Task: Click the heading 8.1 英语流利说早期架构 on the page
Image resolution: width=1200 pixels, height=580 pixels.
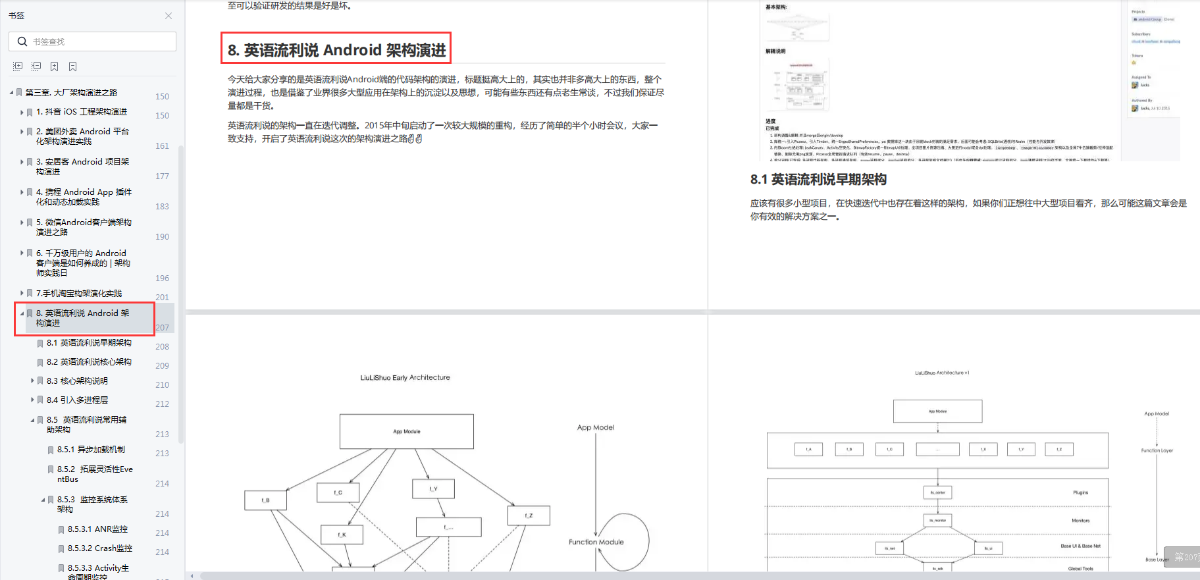Action: point(818,180)
